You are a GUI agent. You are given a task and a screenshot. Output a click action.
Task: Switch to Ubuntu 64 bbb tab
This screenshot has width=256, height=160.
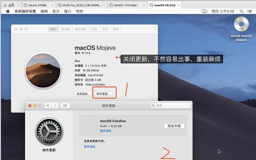click(37, 5)
